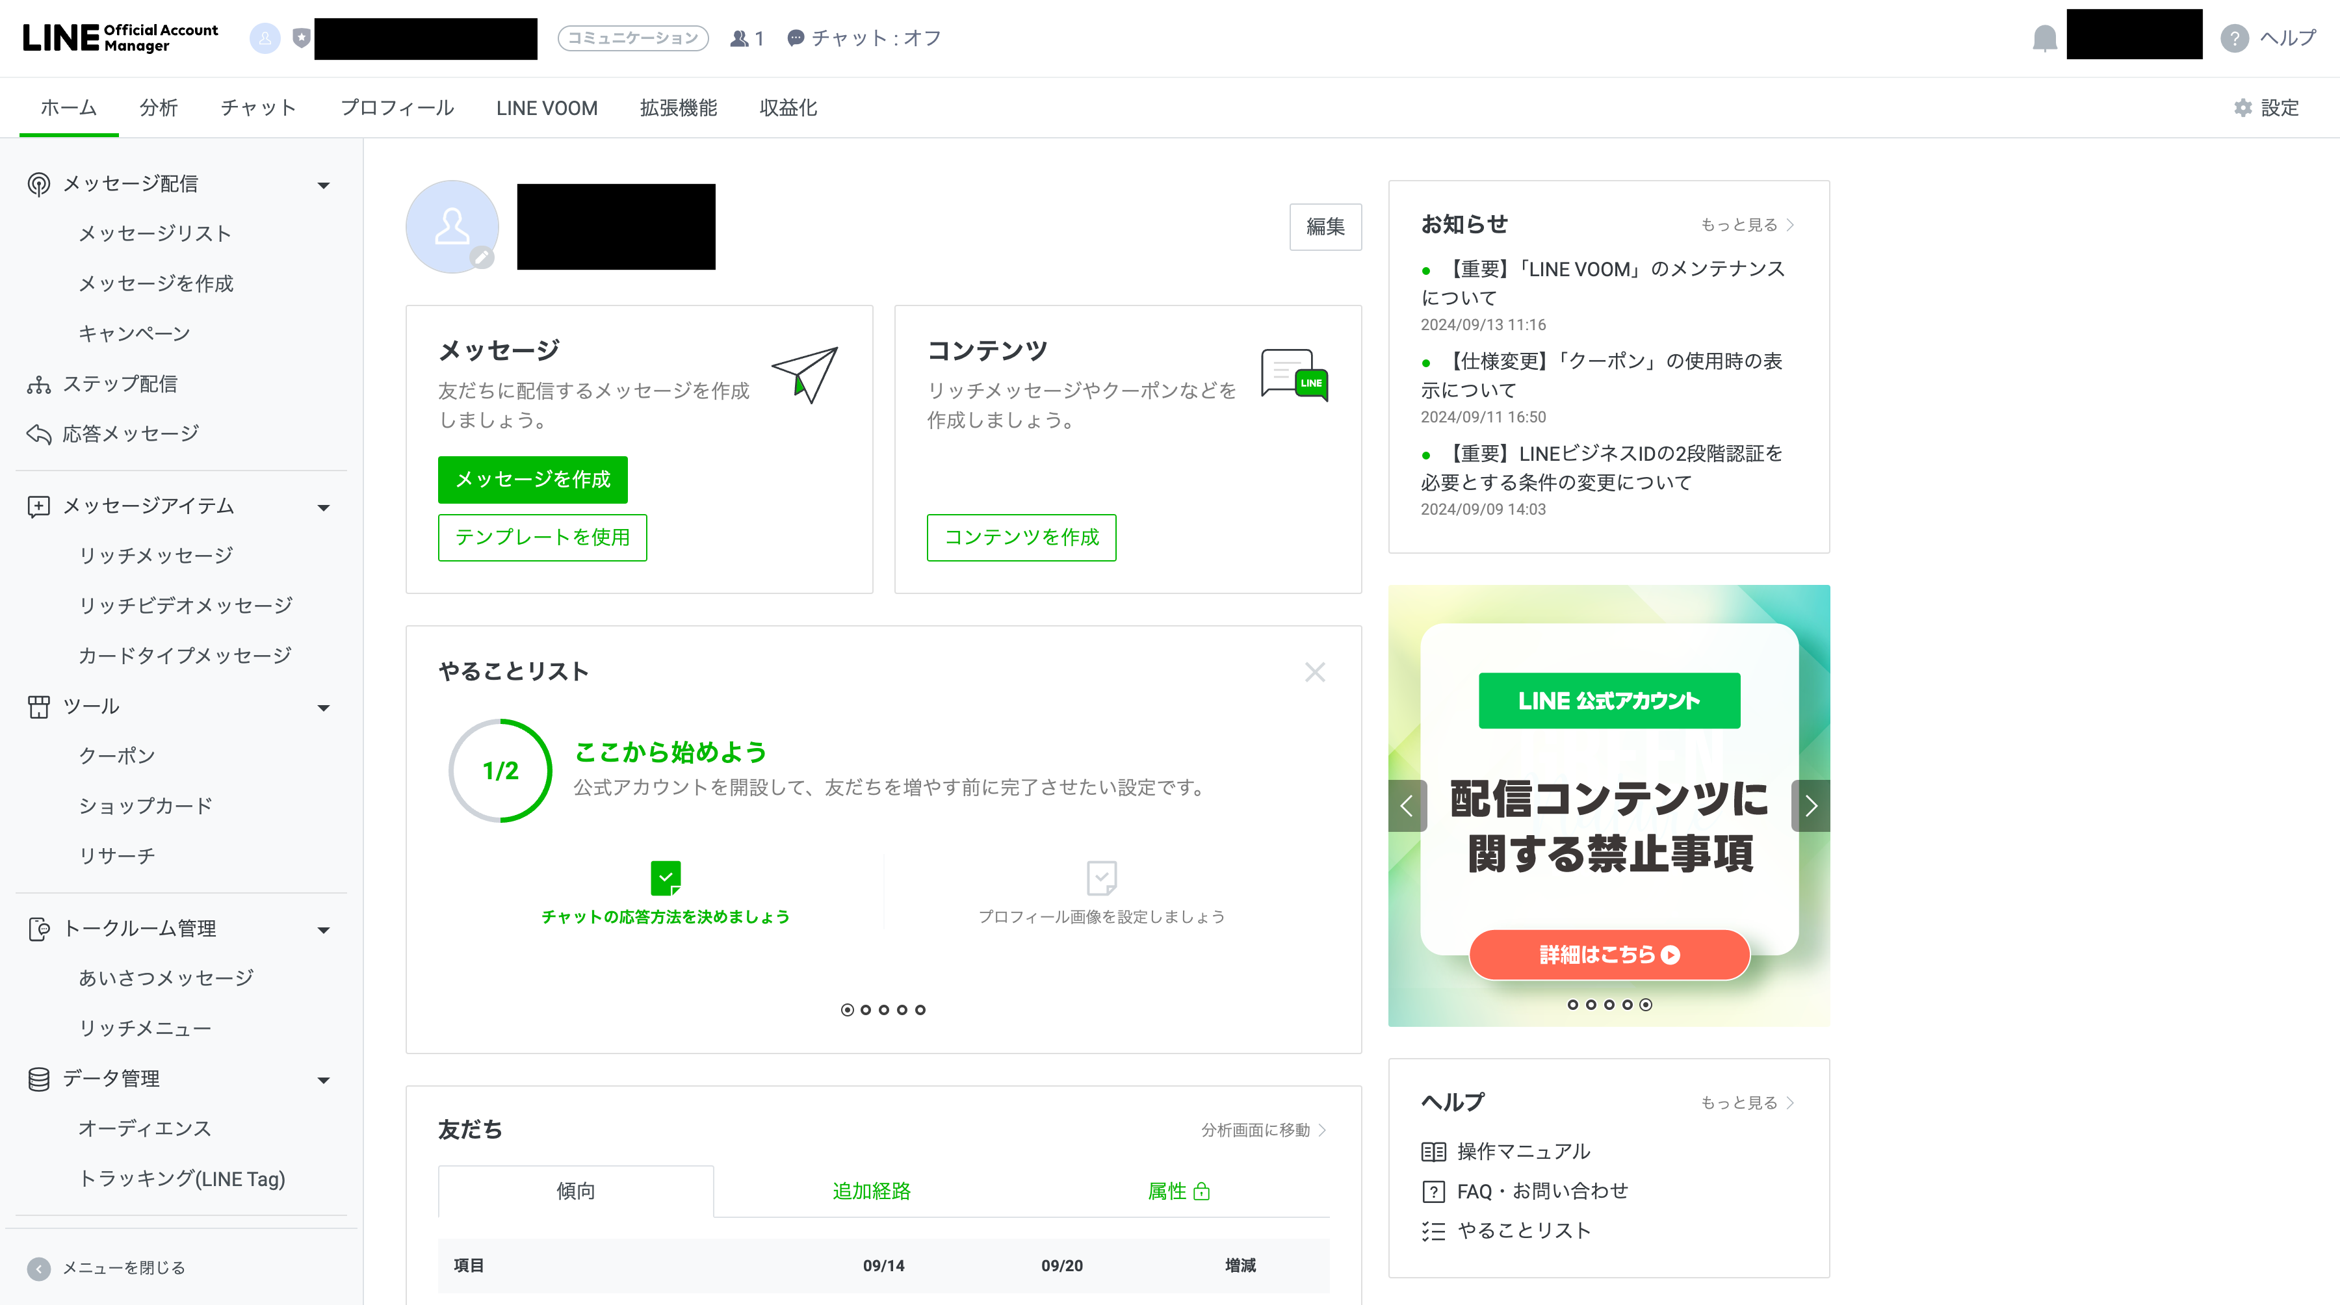This screenshot has width=2340, height=1305.
Task: Collapse the ツール section arrow
Action: 324,708
